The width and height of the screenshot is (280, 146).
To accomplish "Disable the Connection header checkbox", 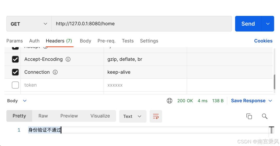I will (15, 72).
